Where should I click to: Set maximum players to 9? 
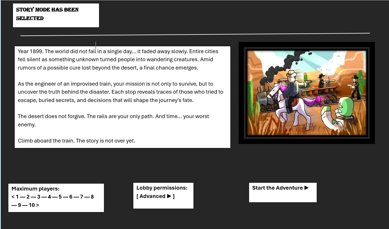click(20, 205)
